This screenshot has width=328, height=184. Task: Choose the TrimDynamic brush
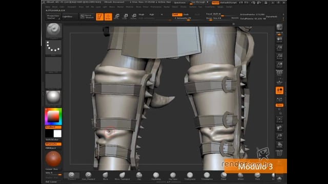(x=190, y=176)
